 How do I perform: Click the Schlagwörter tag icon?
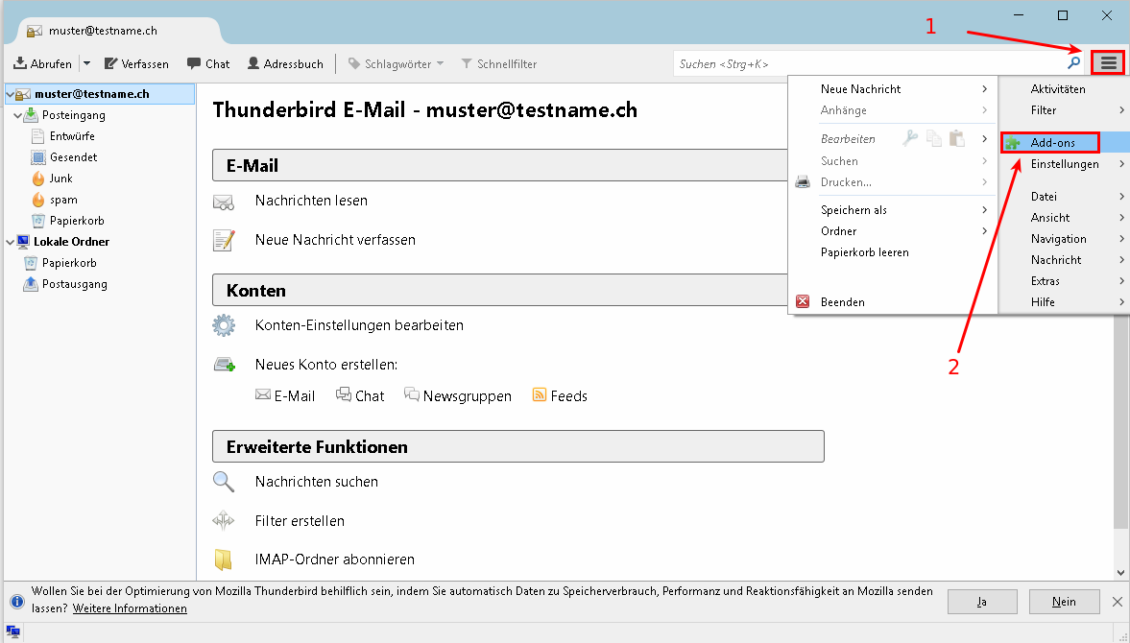point(354,63)
